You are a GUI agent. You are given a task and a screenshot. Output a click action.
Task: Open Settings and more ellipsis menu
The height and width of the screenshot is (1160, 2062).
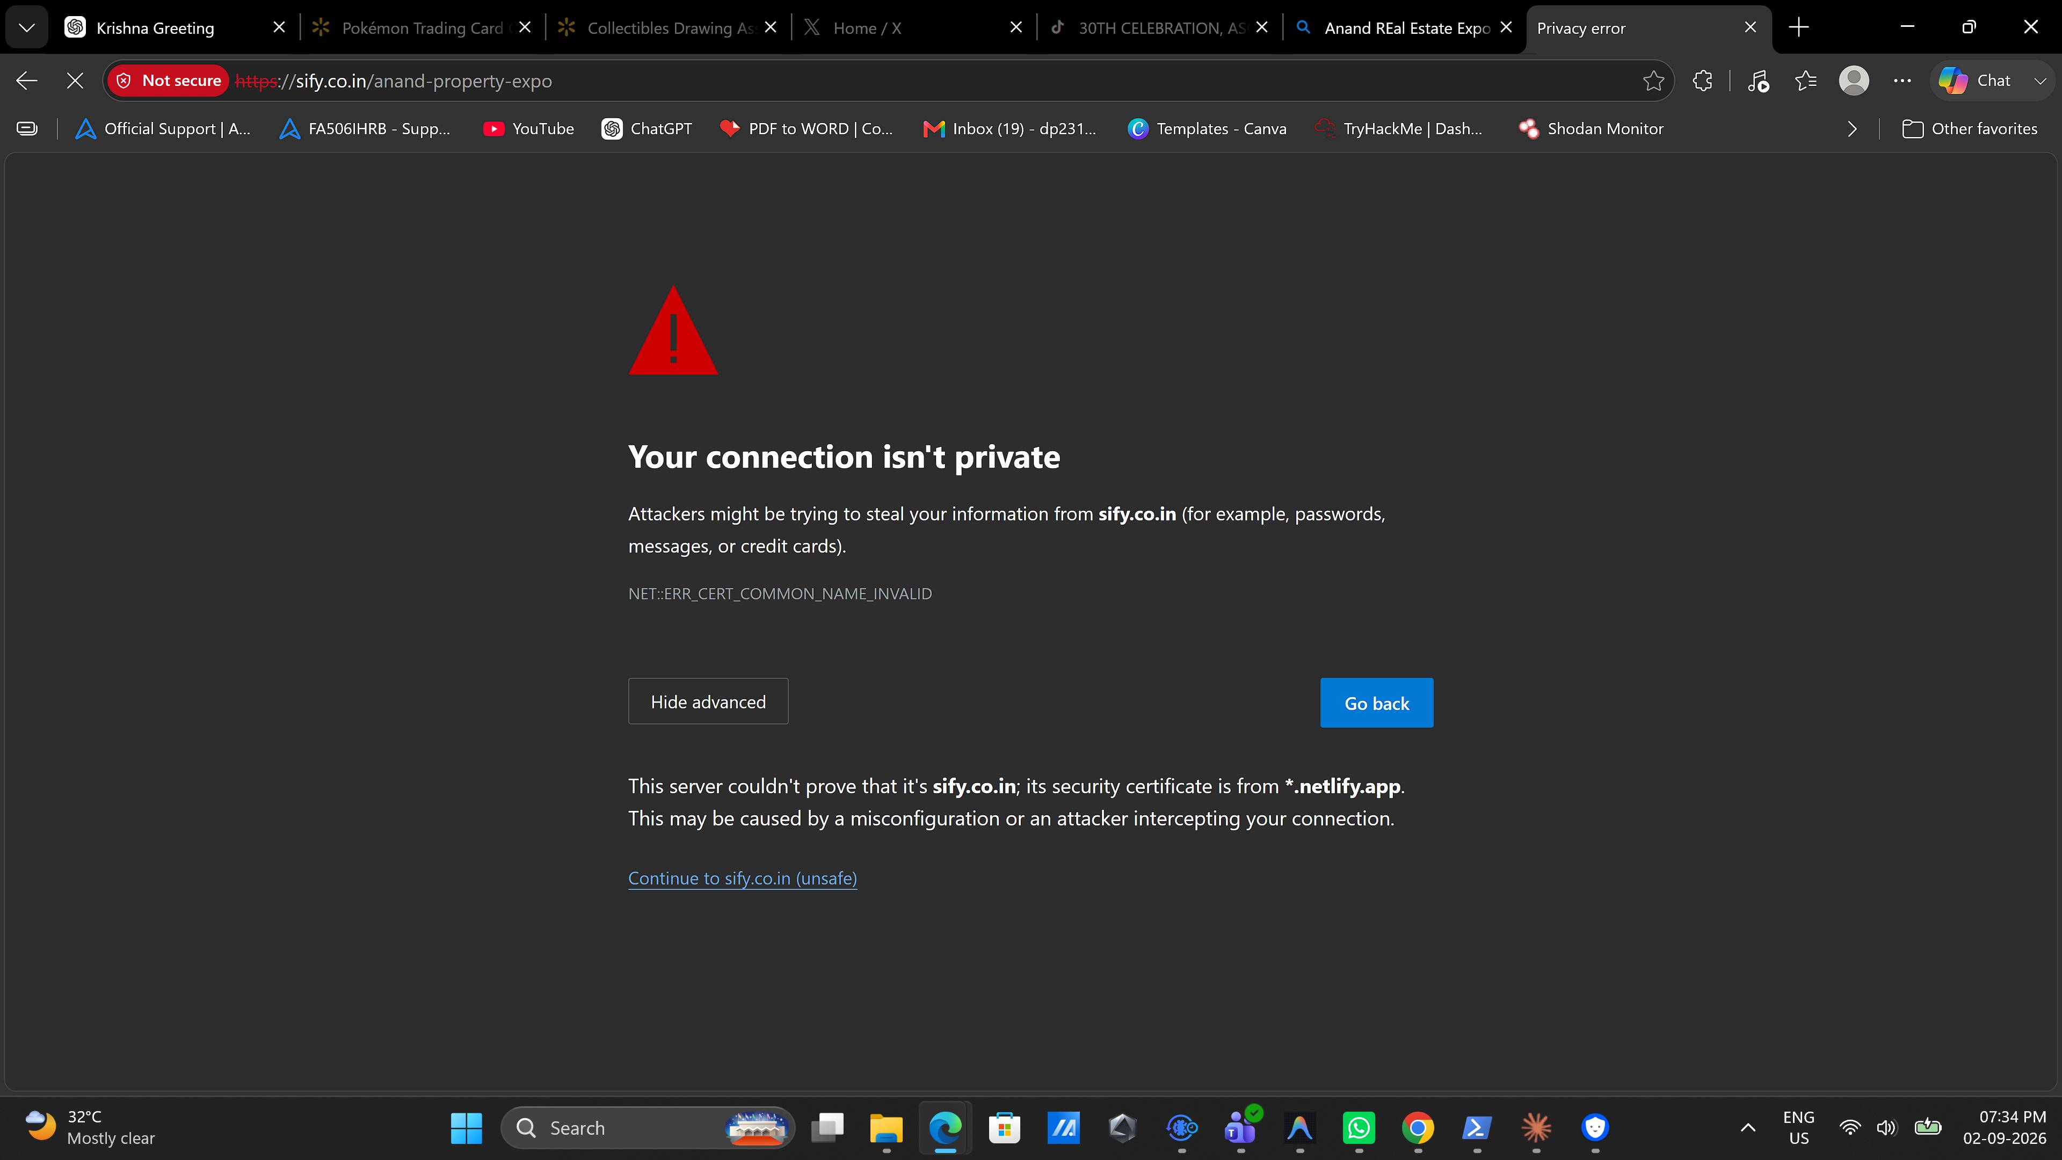coord(1903,81)
